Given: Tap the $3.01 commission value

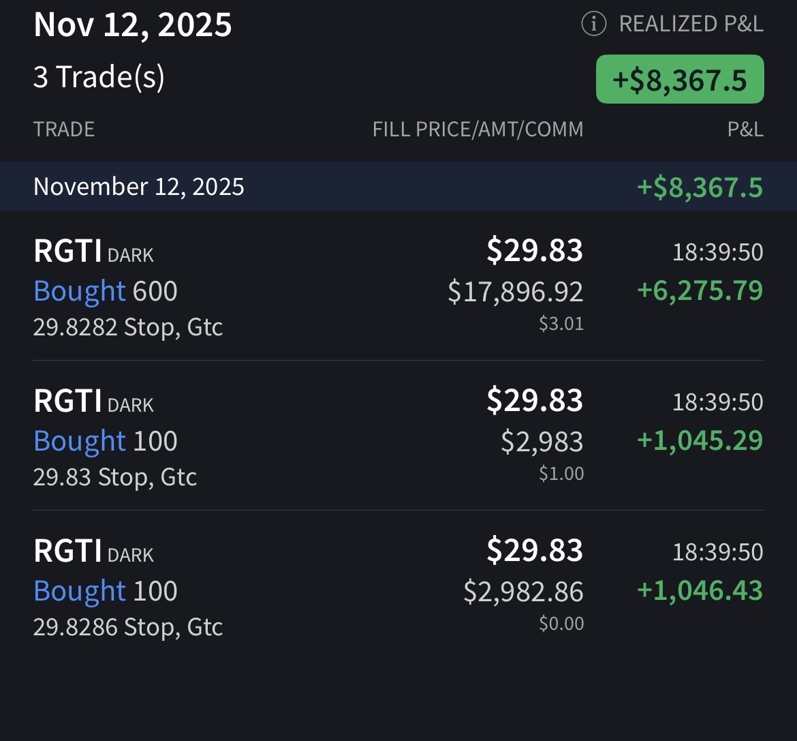Looking at the screenshot, I should [x=561, y=323].
